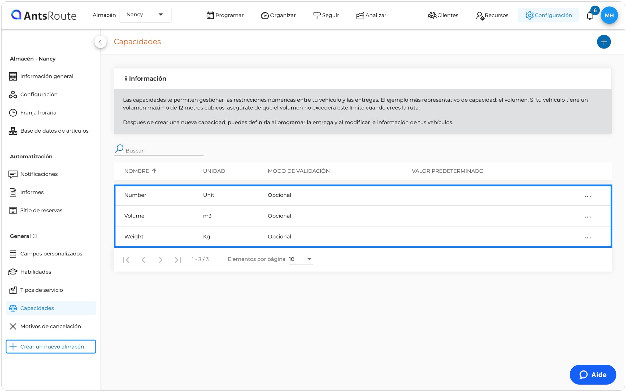The image size is (626, 392).
Task: Open the Seguir menu
Action: pyautogui.click(x=326, y=15)
